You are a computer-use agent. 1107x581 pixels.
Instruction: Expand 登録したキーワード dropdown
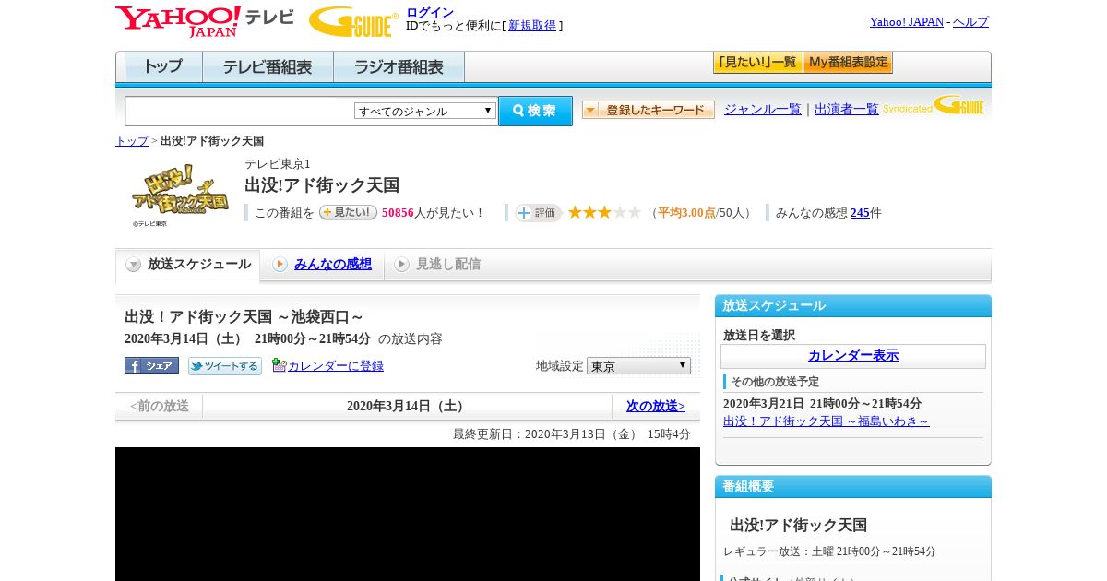click(x=649, y=110)
